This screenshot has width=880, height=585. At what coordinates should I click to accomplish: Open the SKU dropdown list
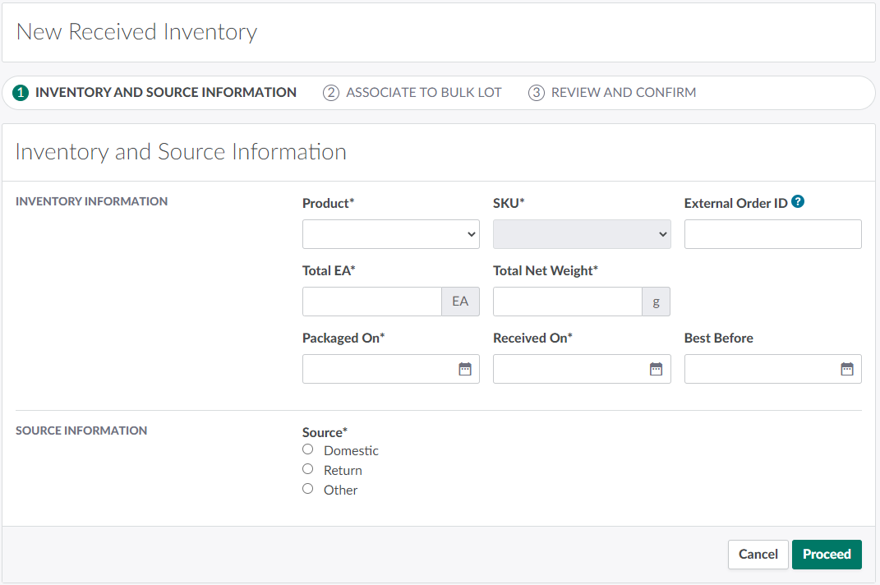(582, 234)
